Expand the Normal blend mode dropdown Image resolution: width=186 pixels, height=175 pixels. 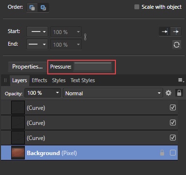pyautogui.click(x=113, y=93)
